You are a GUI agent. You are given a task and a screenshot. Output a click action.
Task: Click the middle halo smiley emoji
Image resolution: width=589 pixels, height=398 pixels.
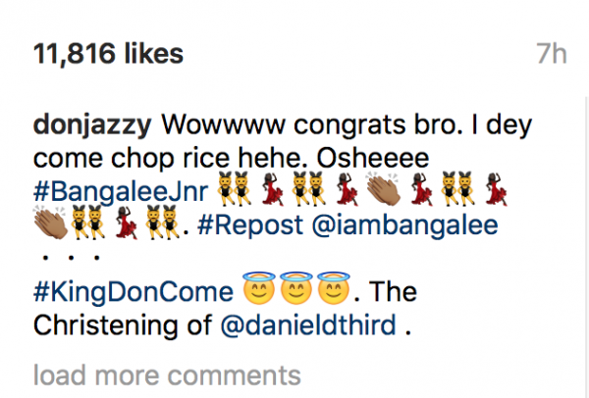(x=294, y=292)
